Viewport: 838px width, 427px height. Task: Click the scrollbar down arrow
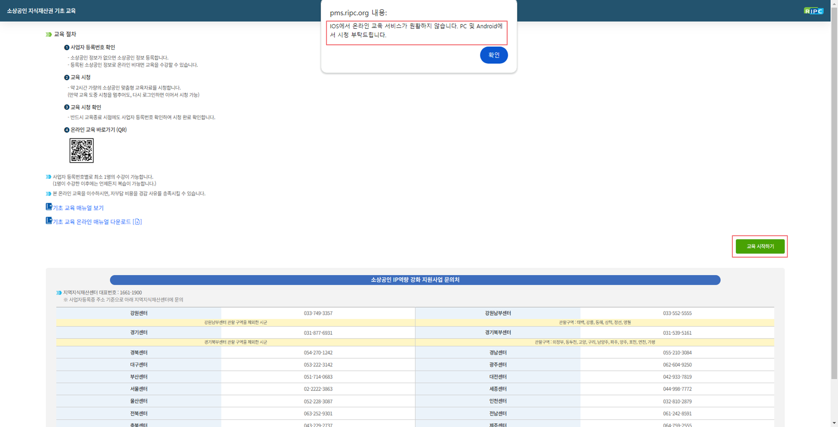(834, 423)
